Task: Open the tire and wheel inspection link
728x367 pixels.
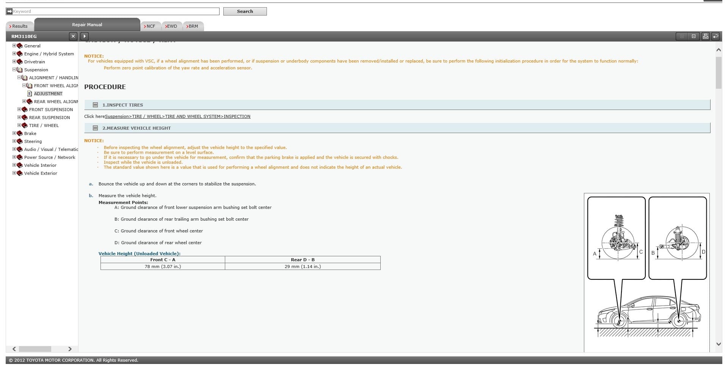Action: 177,116
